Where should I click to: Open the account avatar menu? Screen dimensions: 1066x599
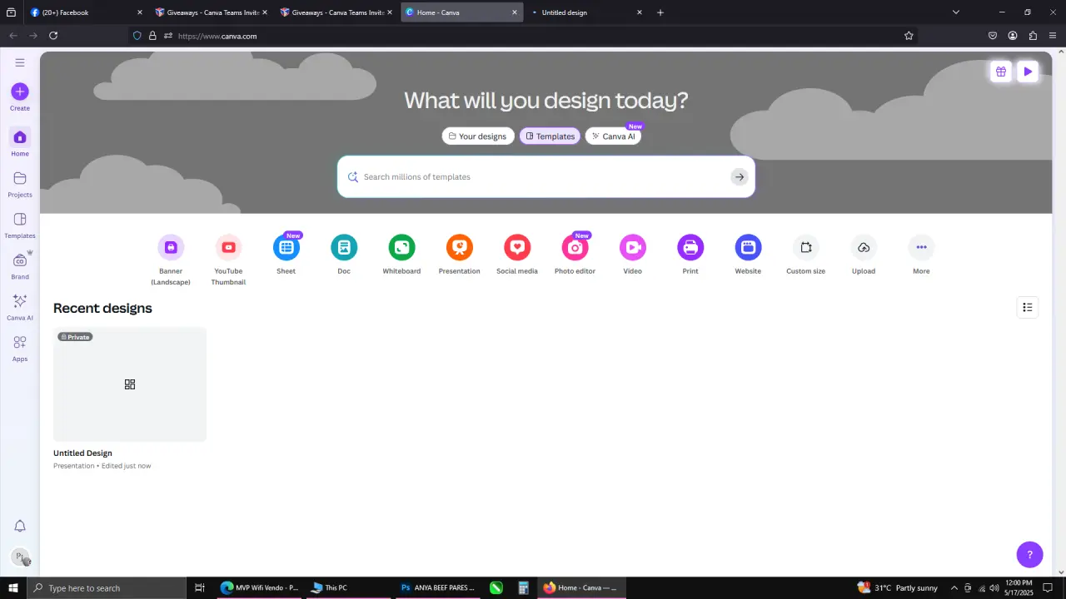[x=20, y=557]
